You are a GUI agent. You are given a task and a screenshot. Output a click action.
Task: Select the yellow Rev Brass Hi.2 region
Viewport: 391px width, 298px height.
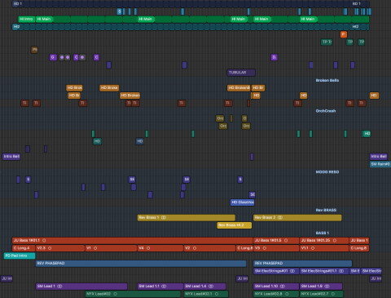(235, 225)
